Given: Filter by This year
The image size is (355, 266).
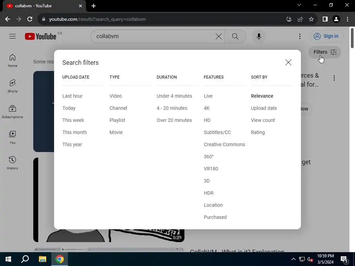Looking at the screenshot, I should pyautogui.click(x=72, y=144).
